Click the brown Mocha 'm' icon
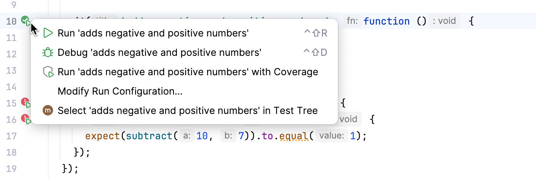 point(48,111)
